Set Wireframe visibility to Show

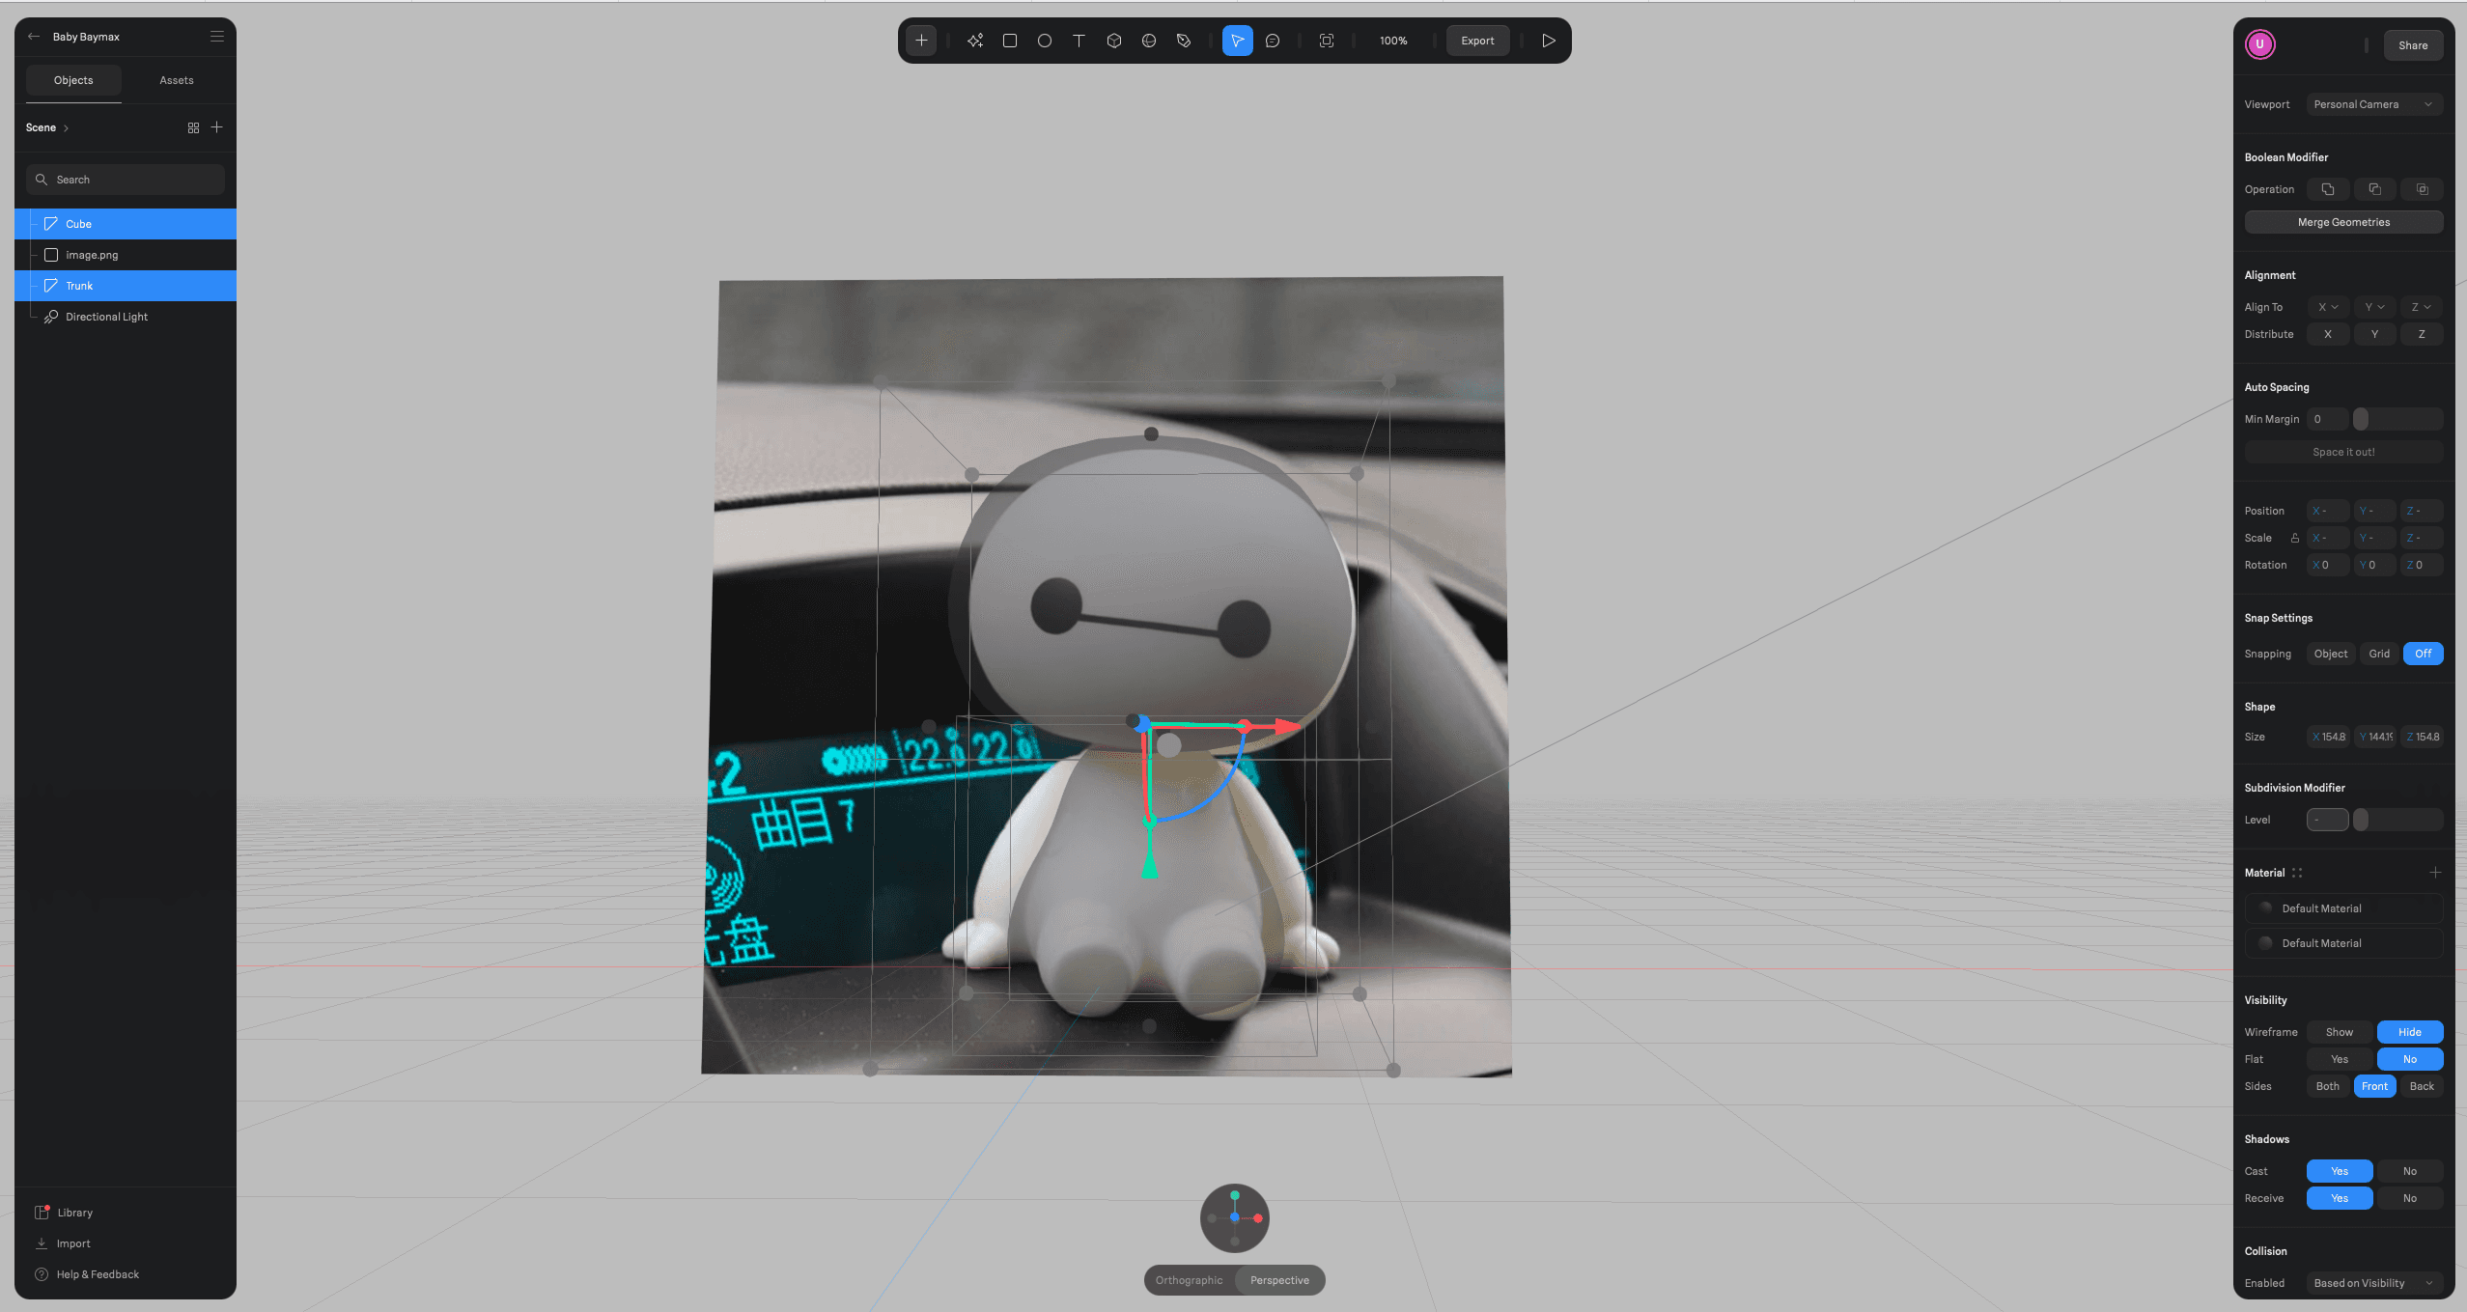[2339, 1032]
